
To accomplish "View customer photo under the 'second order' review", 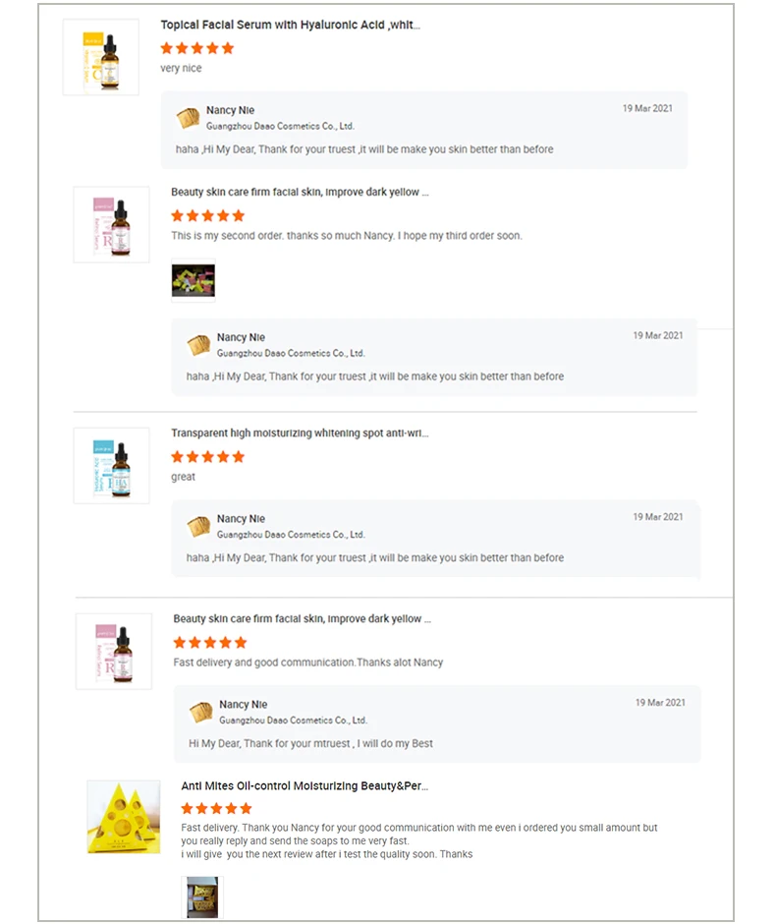I will pyautogui.click(x=193, y=281).
